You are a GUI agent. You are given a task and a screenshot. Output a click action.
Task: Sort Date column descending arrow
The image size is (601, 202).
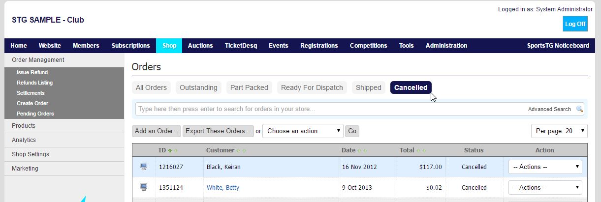[x=366, y=150]
